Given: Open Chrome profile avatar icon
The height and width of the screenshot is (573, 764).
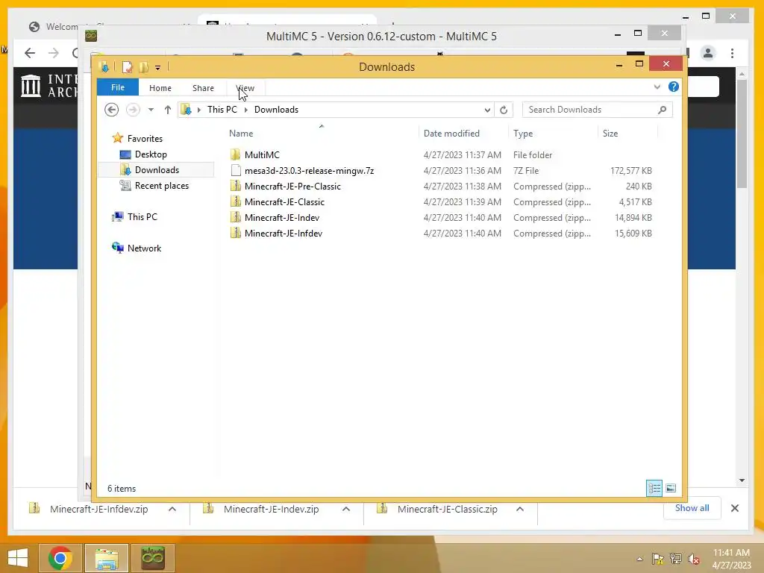Looking at the screenshot, I should pos(708,53).
